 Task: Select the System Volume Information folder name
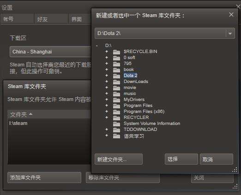(152, 124)
